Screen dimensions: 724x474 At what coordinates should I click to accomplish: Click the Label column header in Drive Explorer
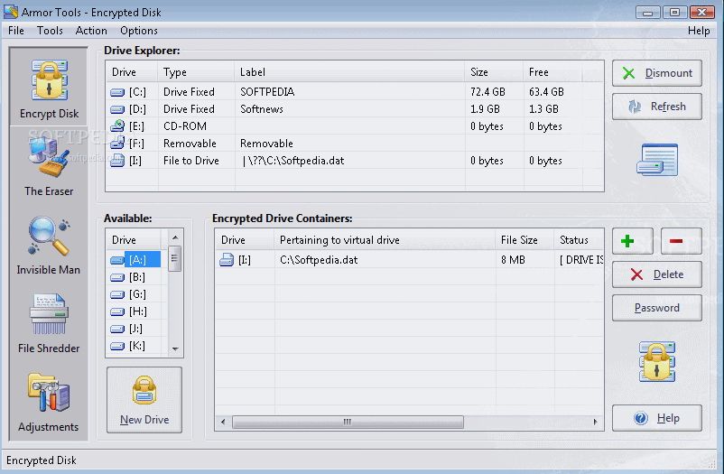(x=349, y=72)
